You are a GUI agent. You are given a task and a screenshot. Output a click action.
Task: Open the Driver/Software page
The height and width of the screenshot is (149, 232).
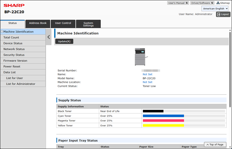202,3
